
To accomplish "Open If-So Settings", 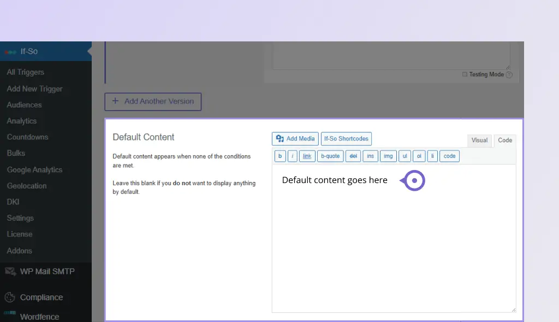I will (20, 218).
